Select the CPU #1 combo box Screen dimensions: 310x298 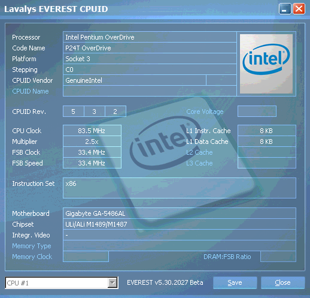(62, 283)
